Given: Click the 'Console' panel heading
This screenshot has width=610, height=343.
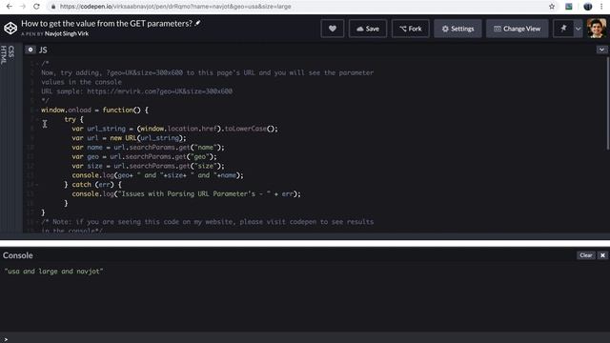Looking at the screenshot, I should [18, 255].
